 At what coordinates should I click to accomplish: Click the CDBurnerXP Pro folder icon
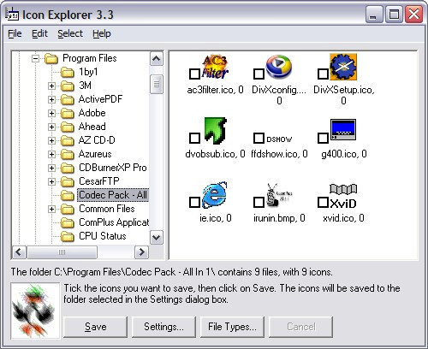point(68,168)
